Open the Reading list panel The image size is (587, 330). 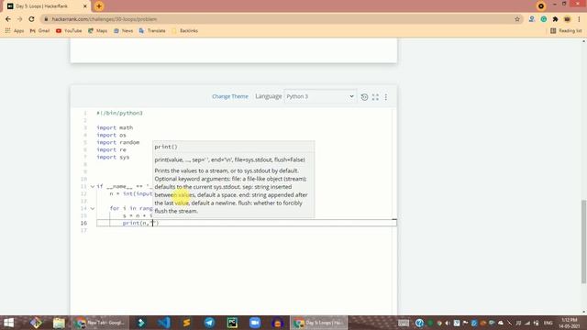pos(566,30)
